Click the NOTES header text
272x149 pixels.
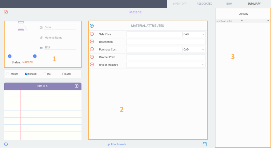pyautogui.click(x=43, y=86)
